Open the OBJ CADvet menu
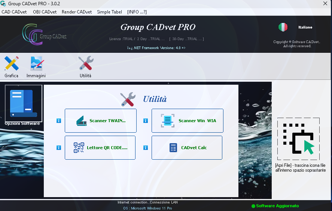The height and width of the screenshot is (211, 332). pos(45,12)
